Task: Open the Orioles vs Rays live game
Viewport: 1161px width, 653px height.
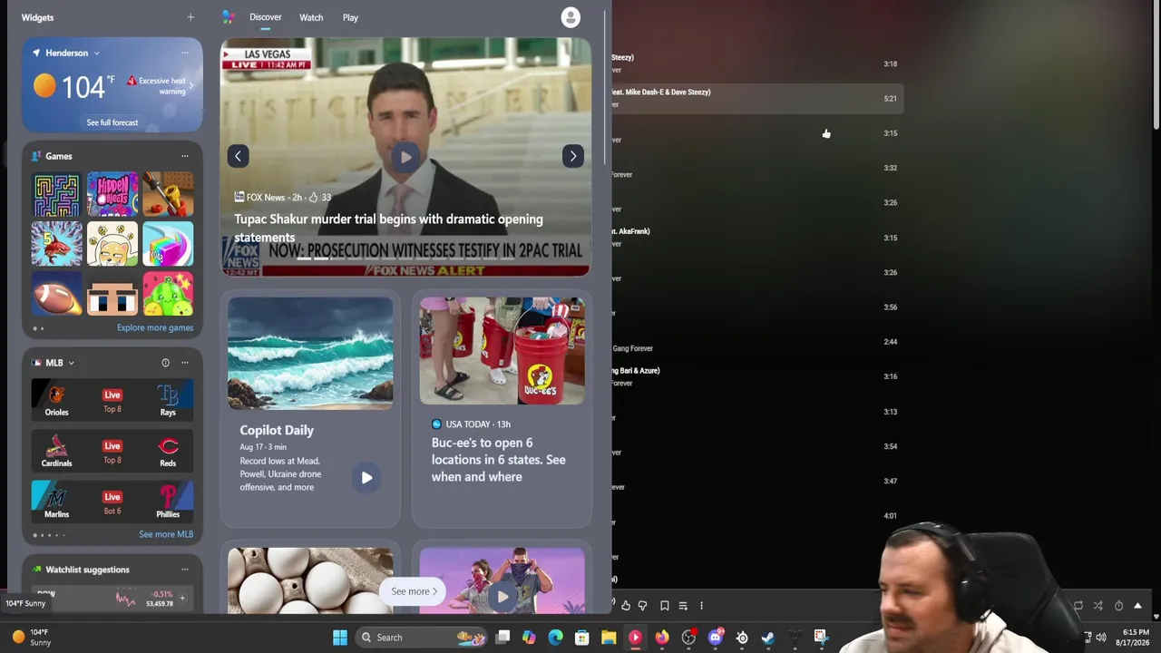Action: point(112,400)
